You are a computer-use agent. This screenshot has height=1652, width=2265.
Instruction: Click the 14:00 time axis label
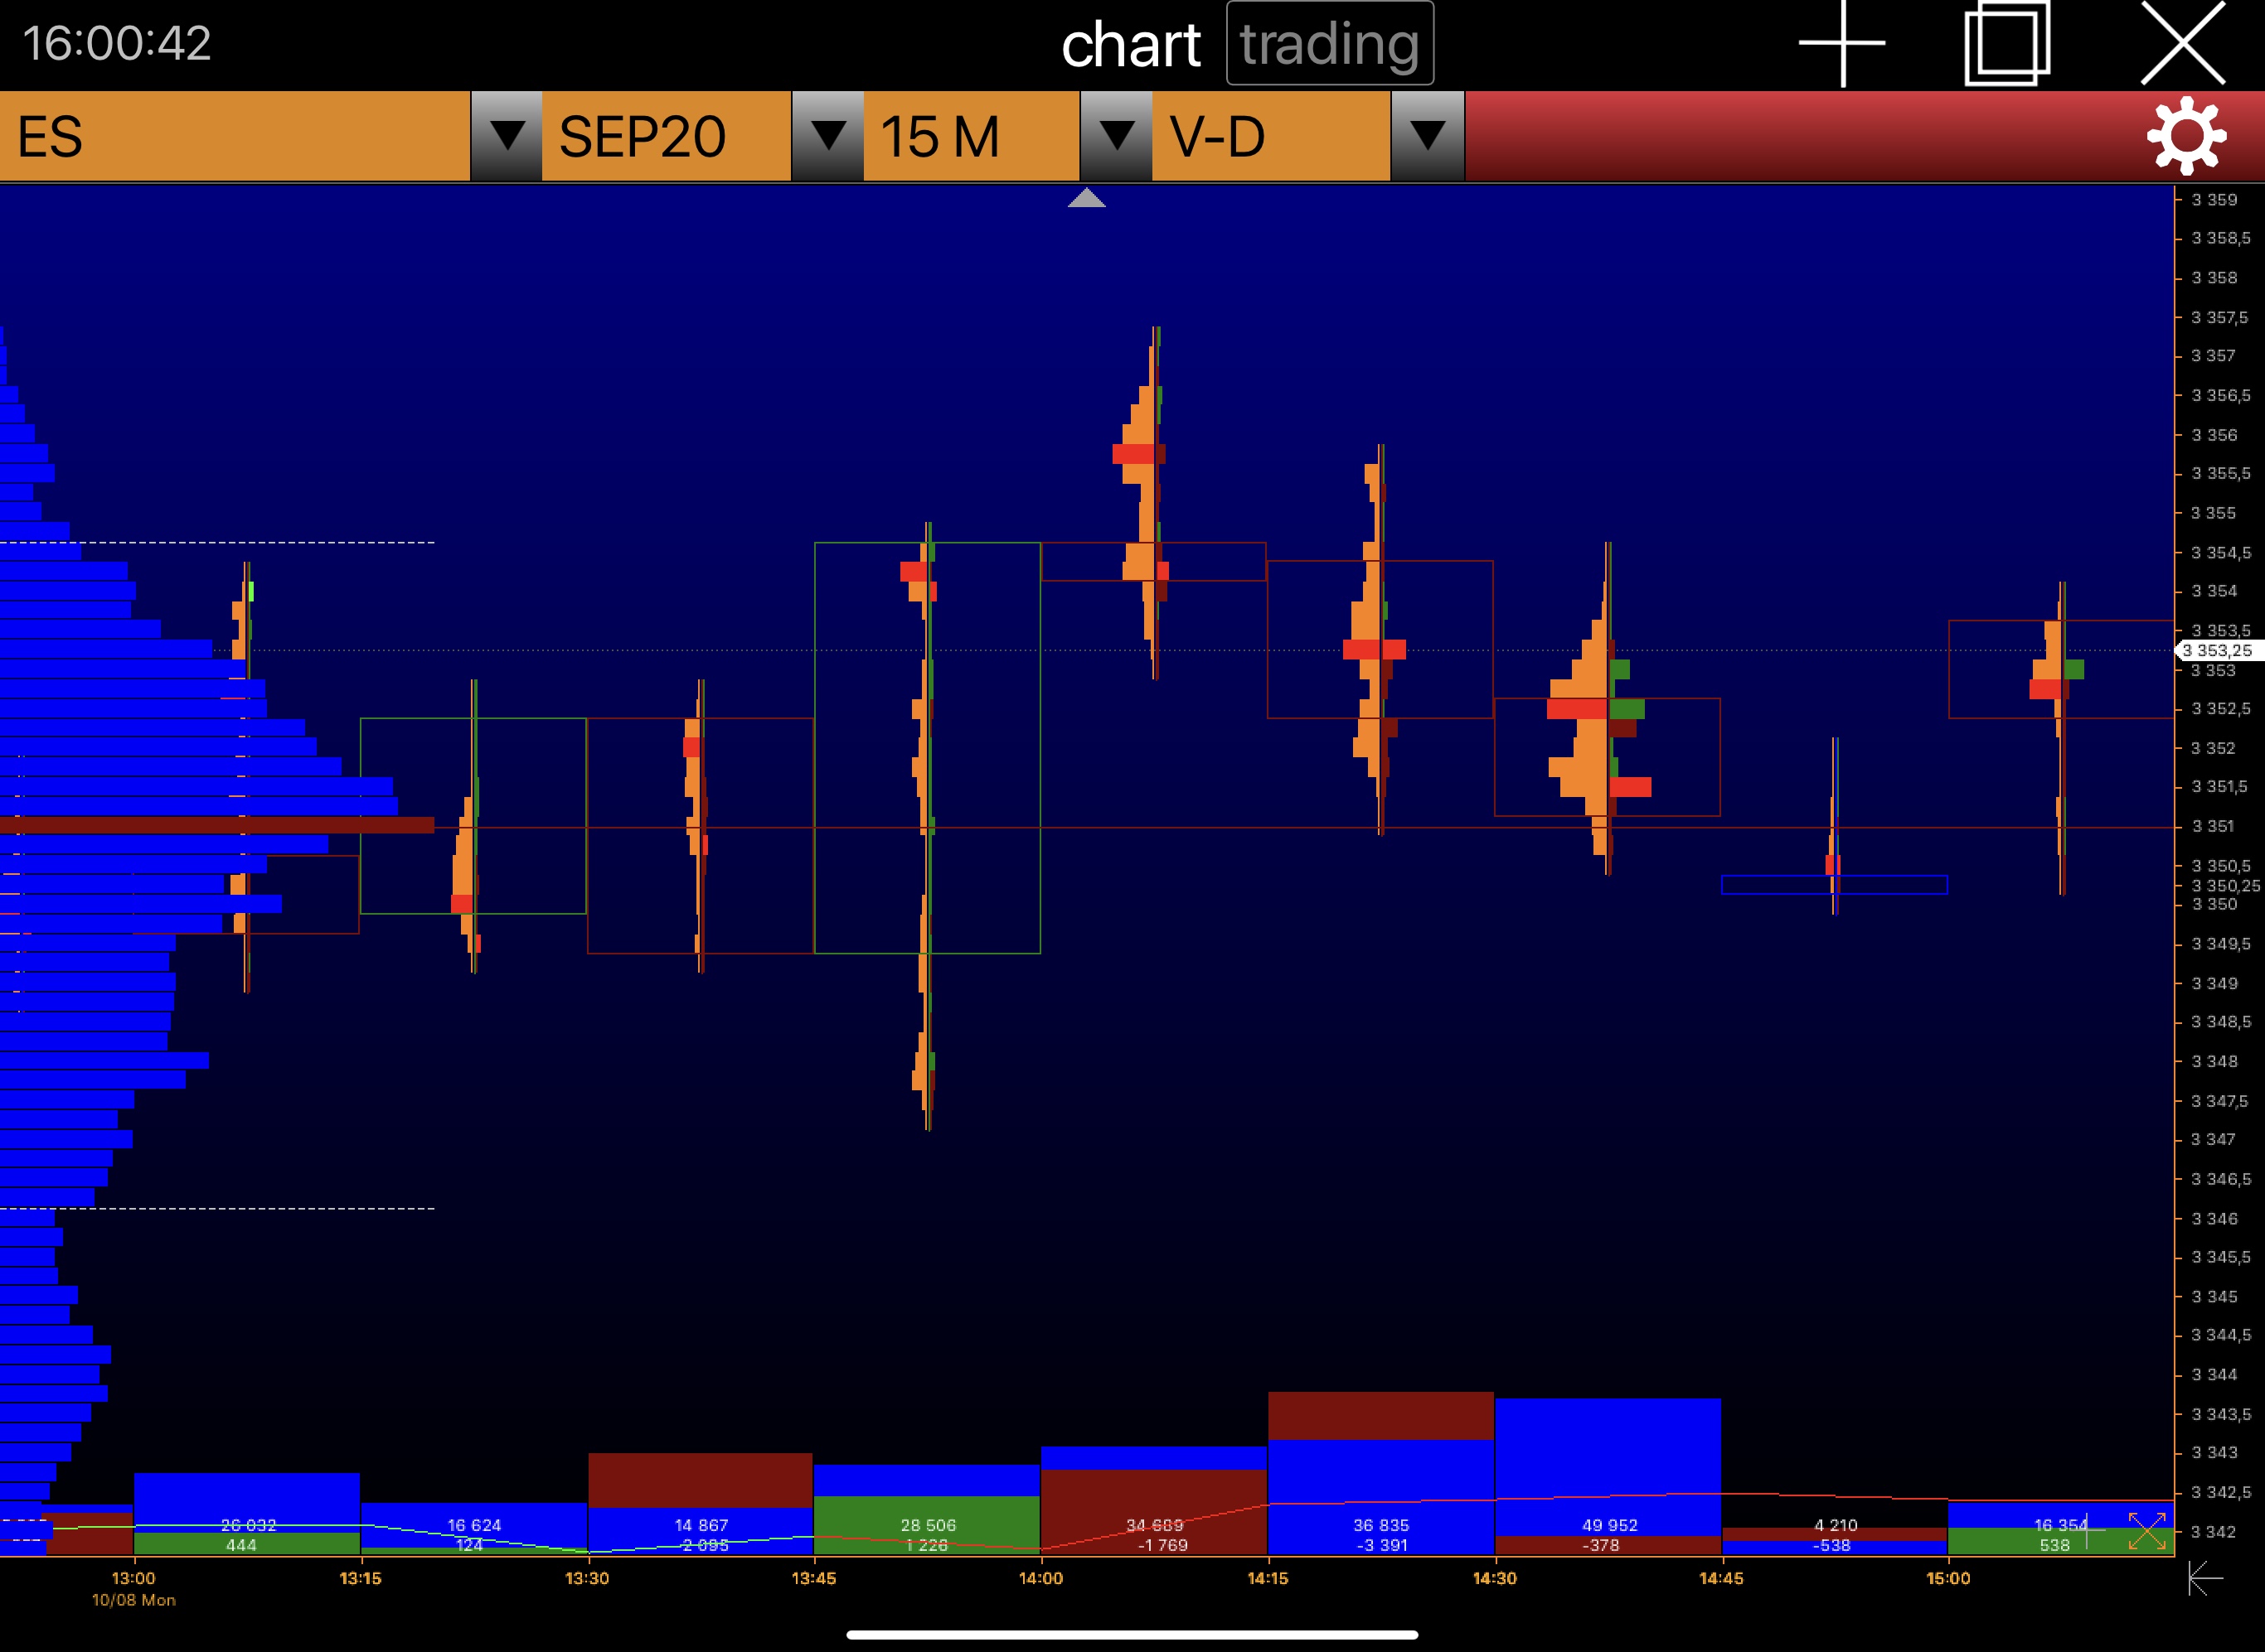click(1040, 1578)
